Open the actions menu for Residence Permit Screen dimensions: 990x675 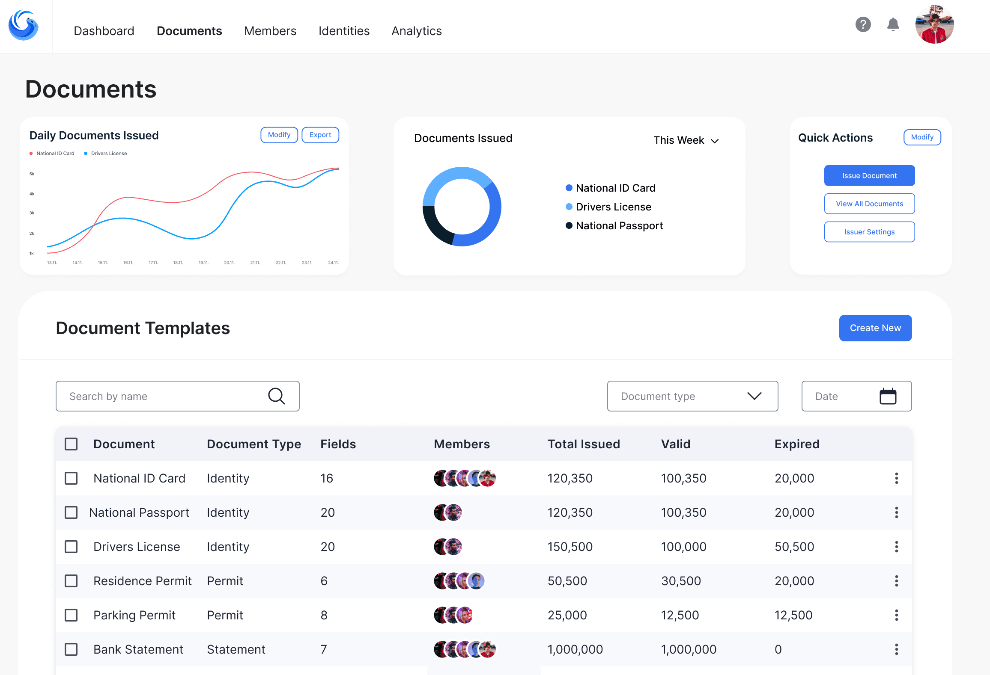coord(897,581)
